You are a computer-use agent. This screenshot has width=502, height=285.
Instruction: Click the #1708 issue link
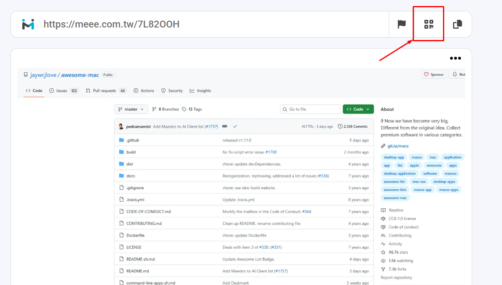(x=271, y=152)
